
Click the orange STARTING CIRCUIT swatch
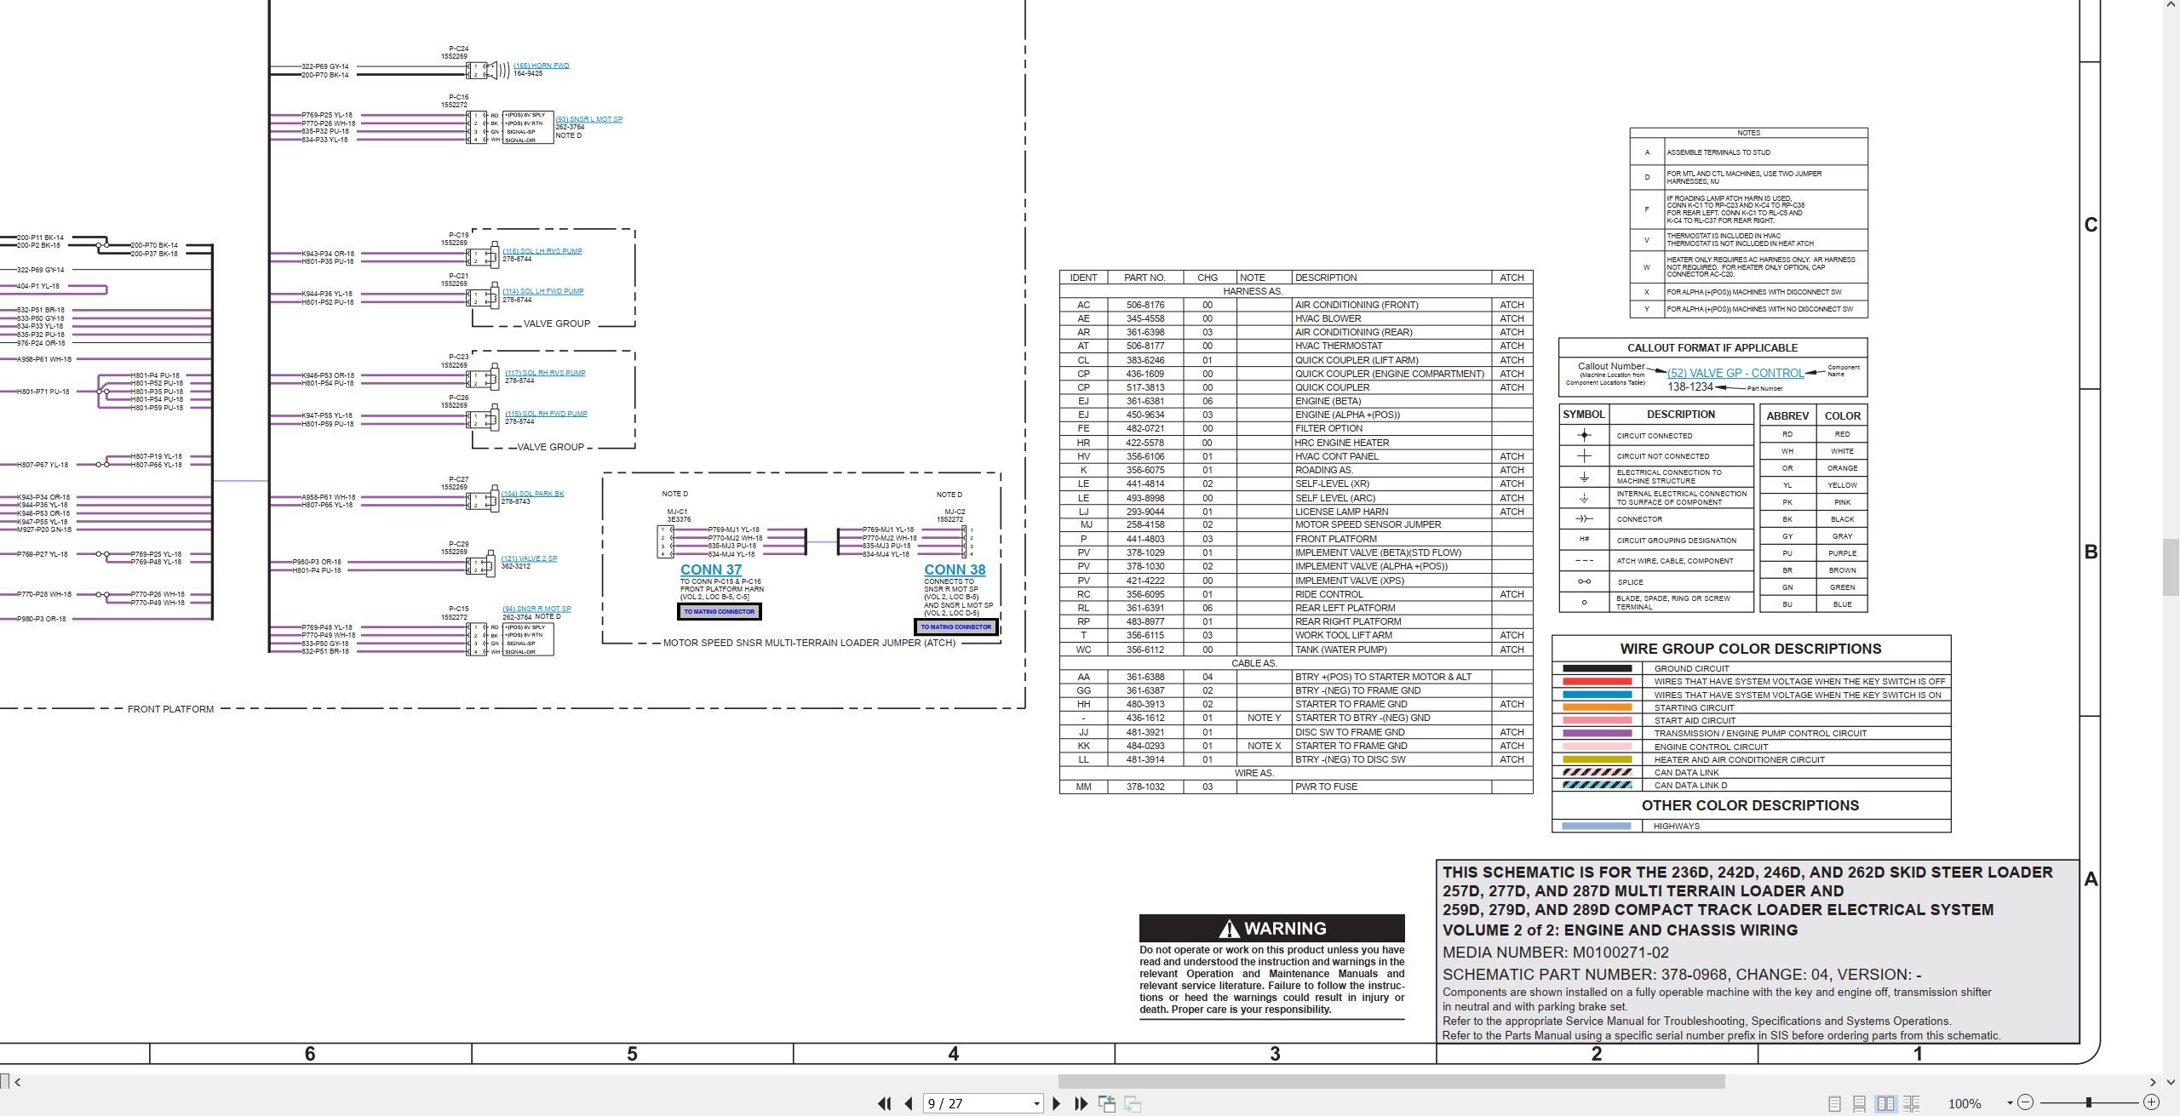pyautogui.click(x=1598, y=707)
